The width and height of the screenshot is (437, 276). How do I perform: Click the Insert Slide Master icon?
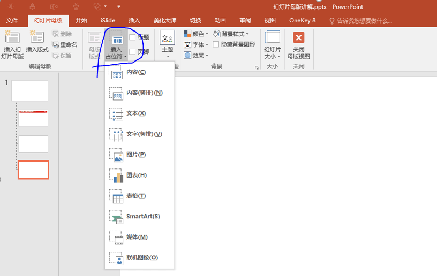point(12,37)
